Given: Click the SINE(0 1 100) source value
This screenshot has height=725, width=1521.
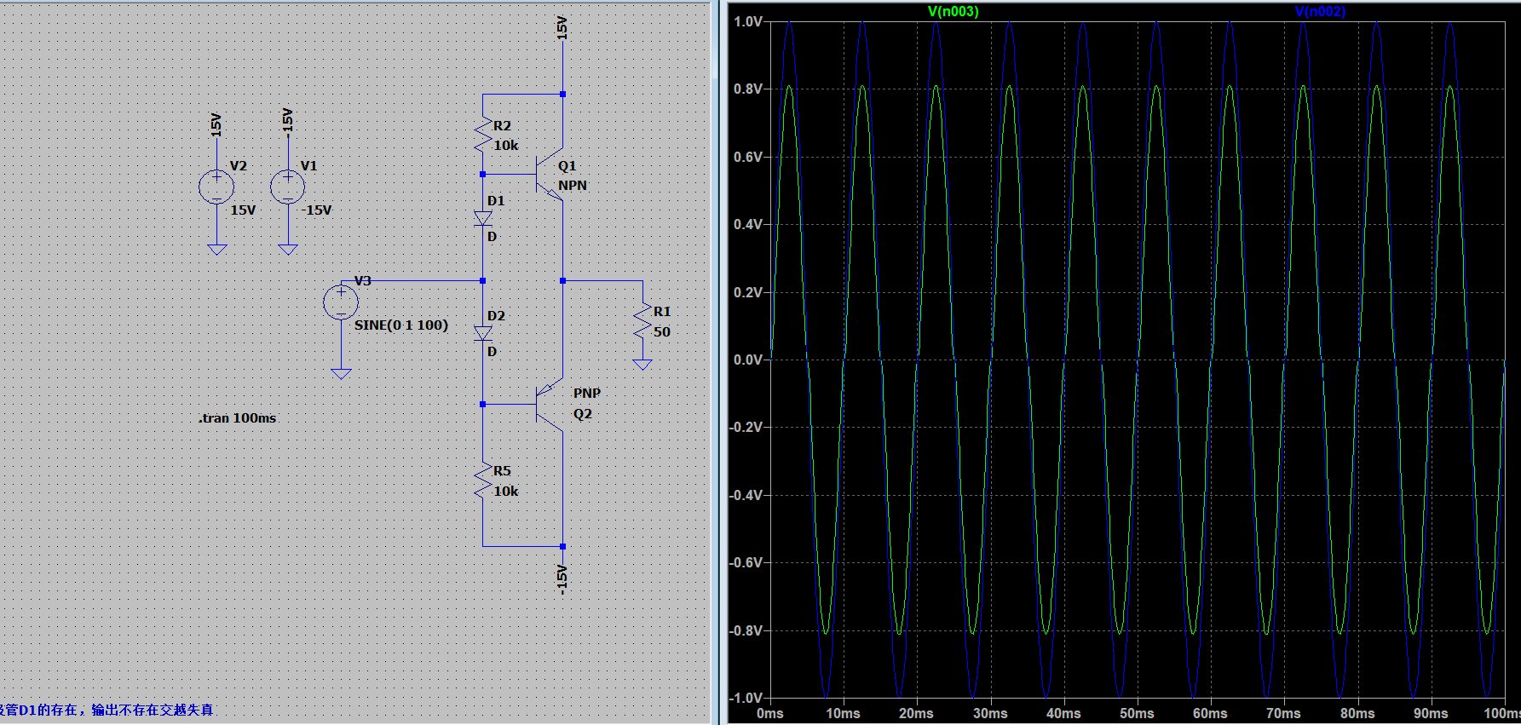Looking at the screenshot, I should [x=400, y=325].
